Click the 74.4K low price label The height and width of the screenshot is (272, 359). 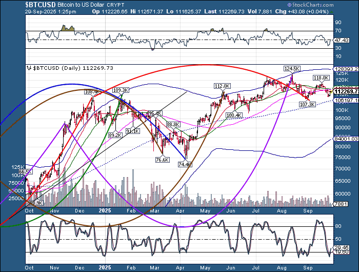(x=185, y=165)
